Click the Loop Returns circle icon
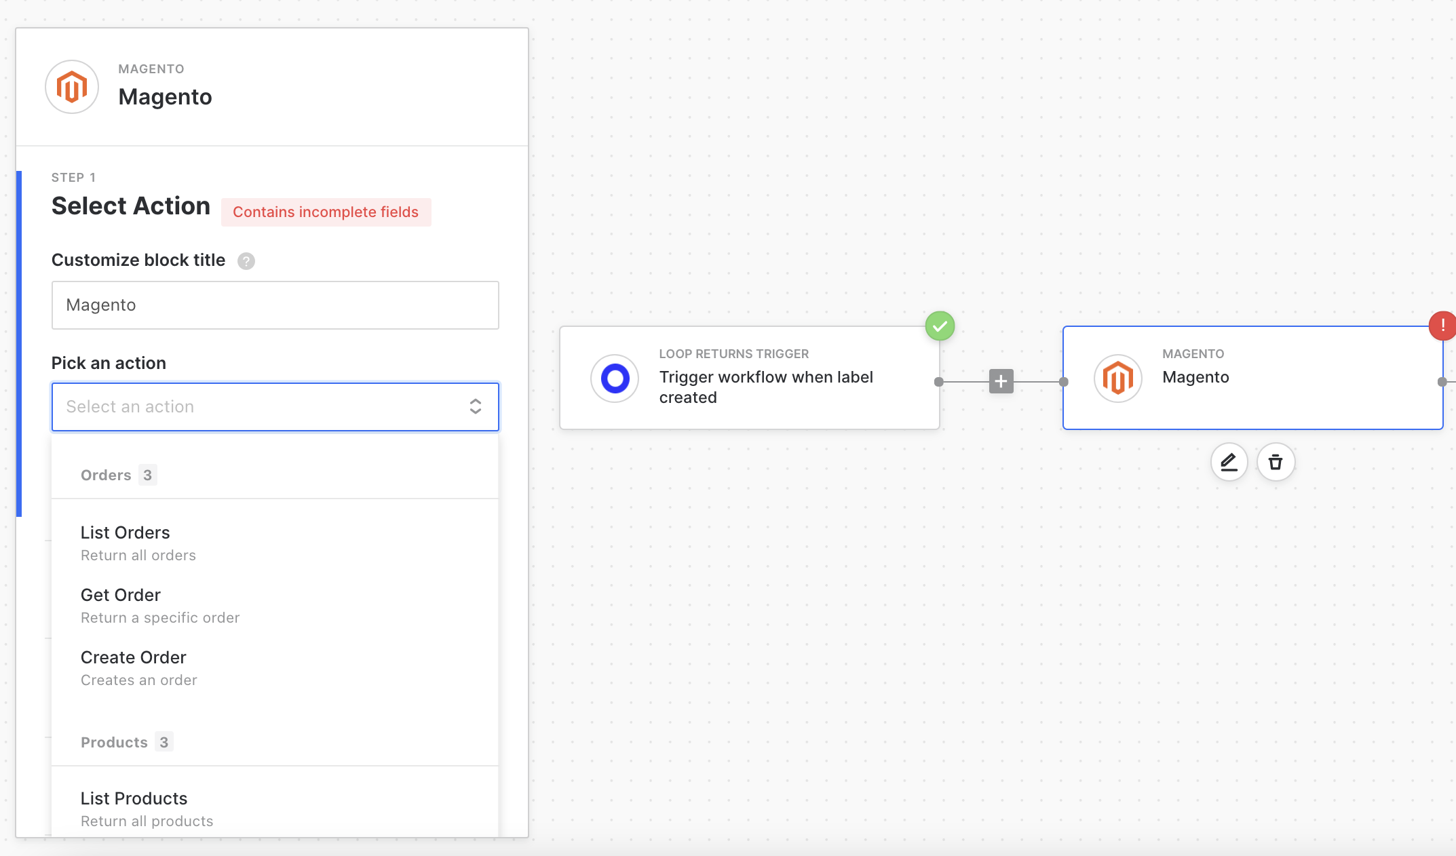Image resolution: width=1456 pixels, height=856 pixels. click(x=615, y=378)
